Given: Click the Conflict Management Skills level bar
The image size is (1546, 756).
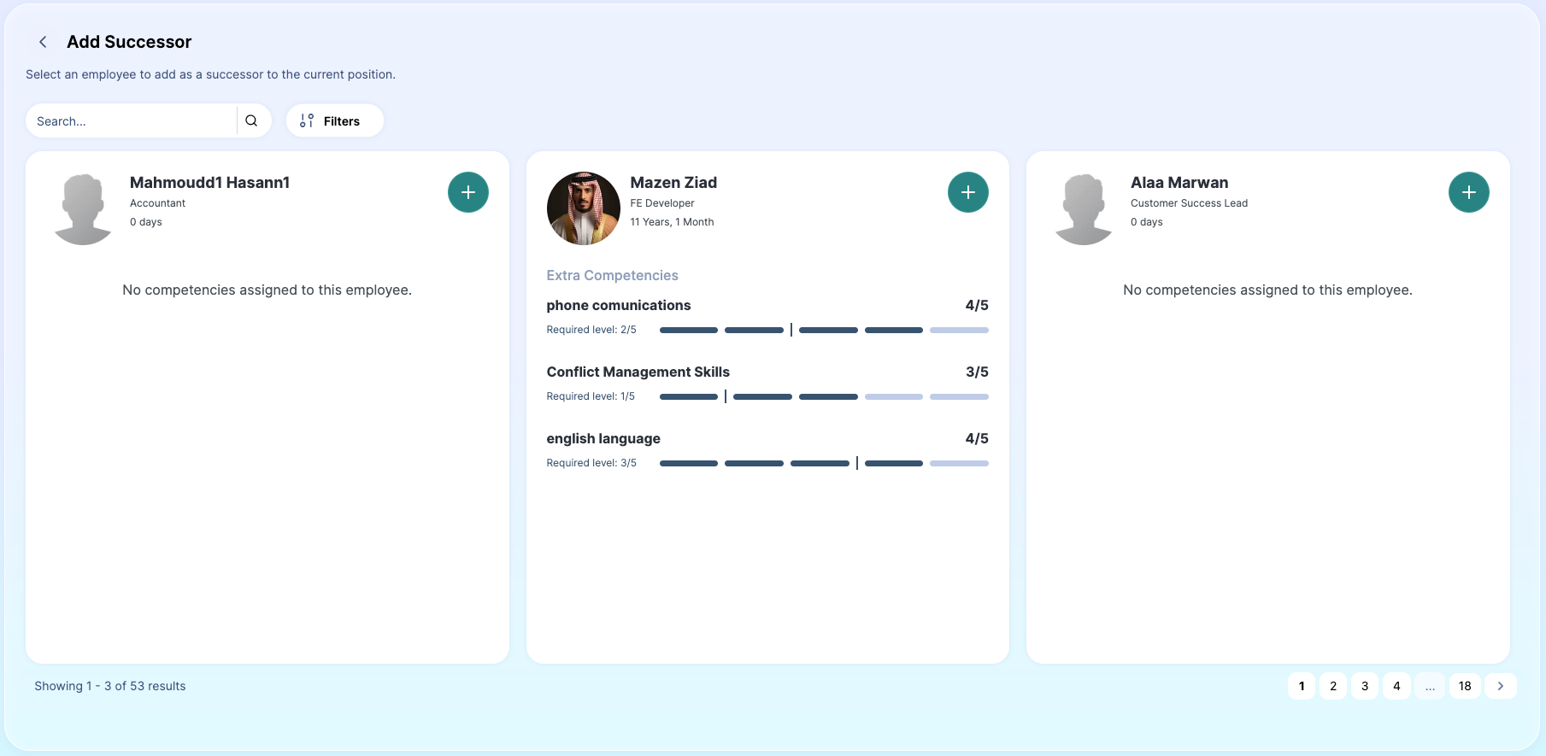Looking at the screenshot, I should [824, 396].
